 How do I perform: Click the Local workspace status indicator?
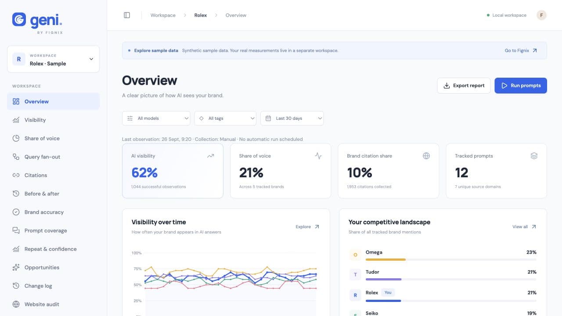(507, 15)
